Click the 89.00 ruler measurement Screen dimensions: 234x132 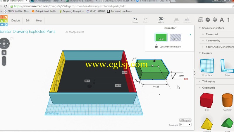click(125, 72)
